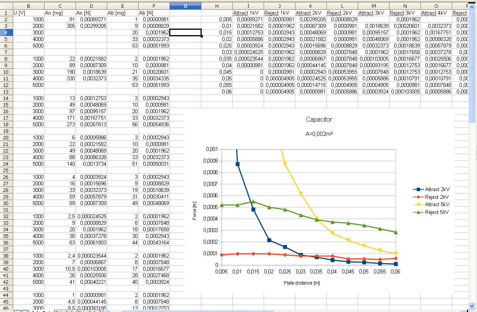Click the chart subtitle "A=0,002m²"

pos(319,133)
